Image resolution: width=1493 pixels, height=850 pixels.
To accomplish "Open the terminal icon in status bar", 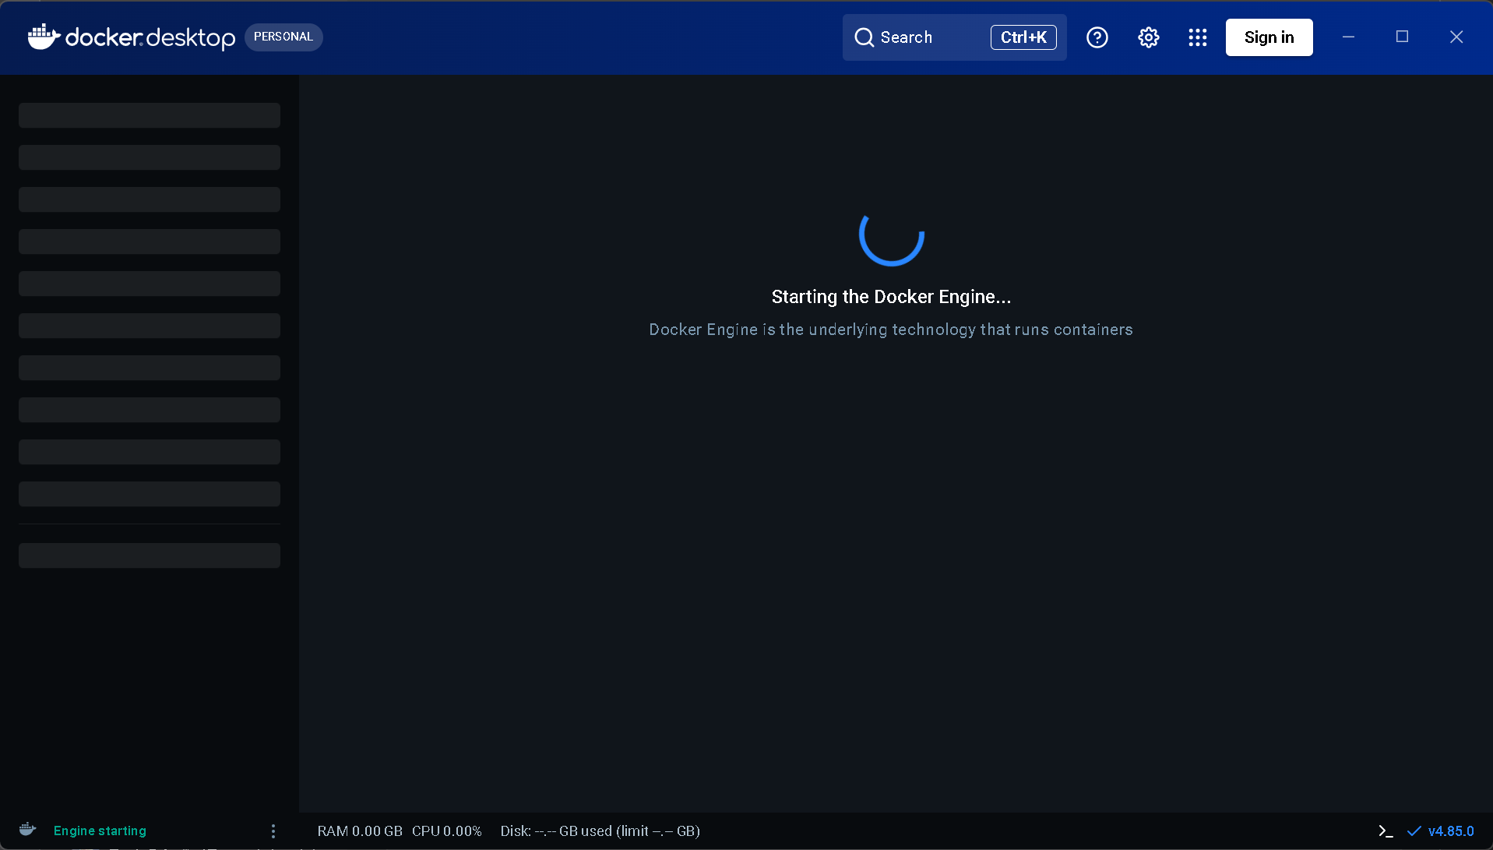I will coord(1386,831).
